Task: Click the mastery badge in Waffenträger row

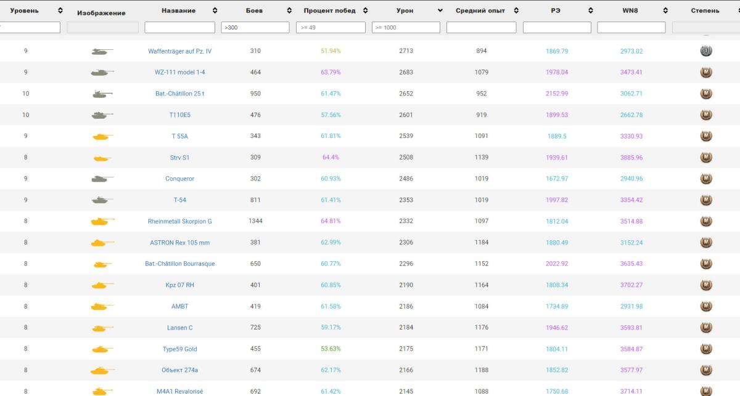Action: pos(706,51)
